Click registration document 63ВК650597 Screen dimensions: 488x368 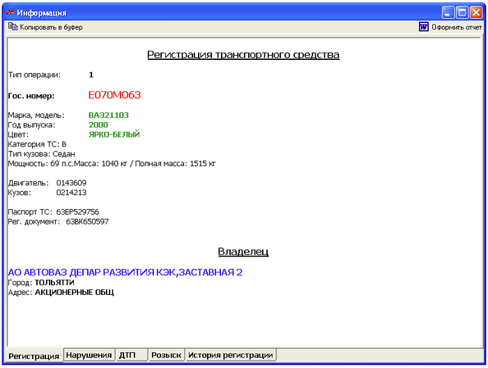click(x=87, y=222)
